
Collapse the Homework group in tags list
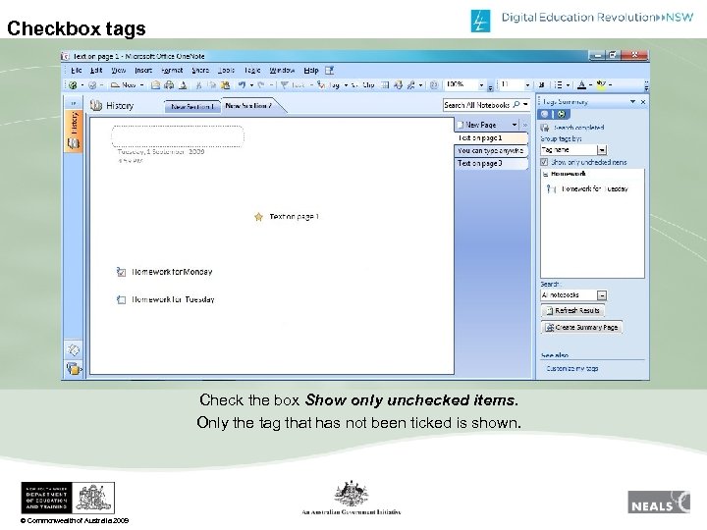545,174
